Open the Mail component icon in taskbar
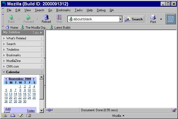178x119 pixels. [x=13, y=116]
